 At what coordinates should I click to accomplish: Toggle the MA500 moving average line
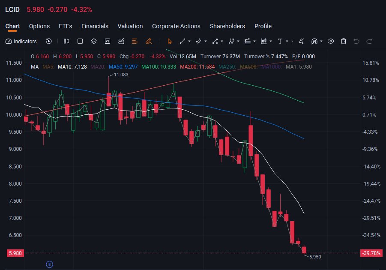pos(248,67)
